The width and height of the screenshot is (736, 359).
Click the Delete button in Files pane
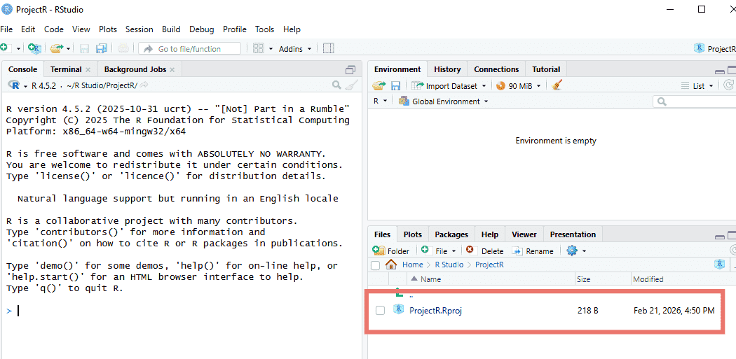tap(484, 251)
